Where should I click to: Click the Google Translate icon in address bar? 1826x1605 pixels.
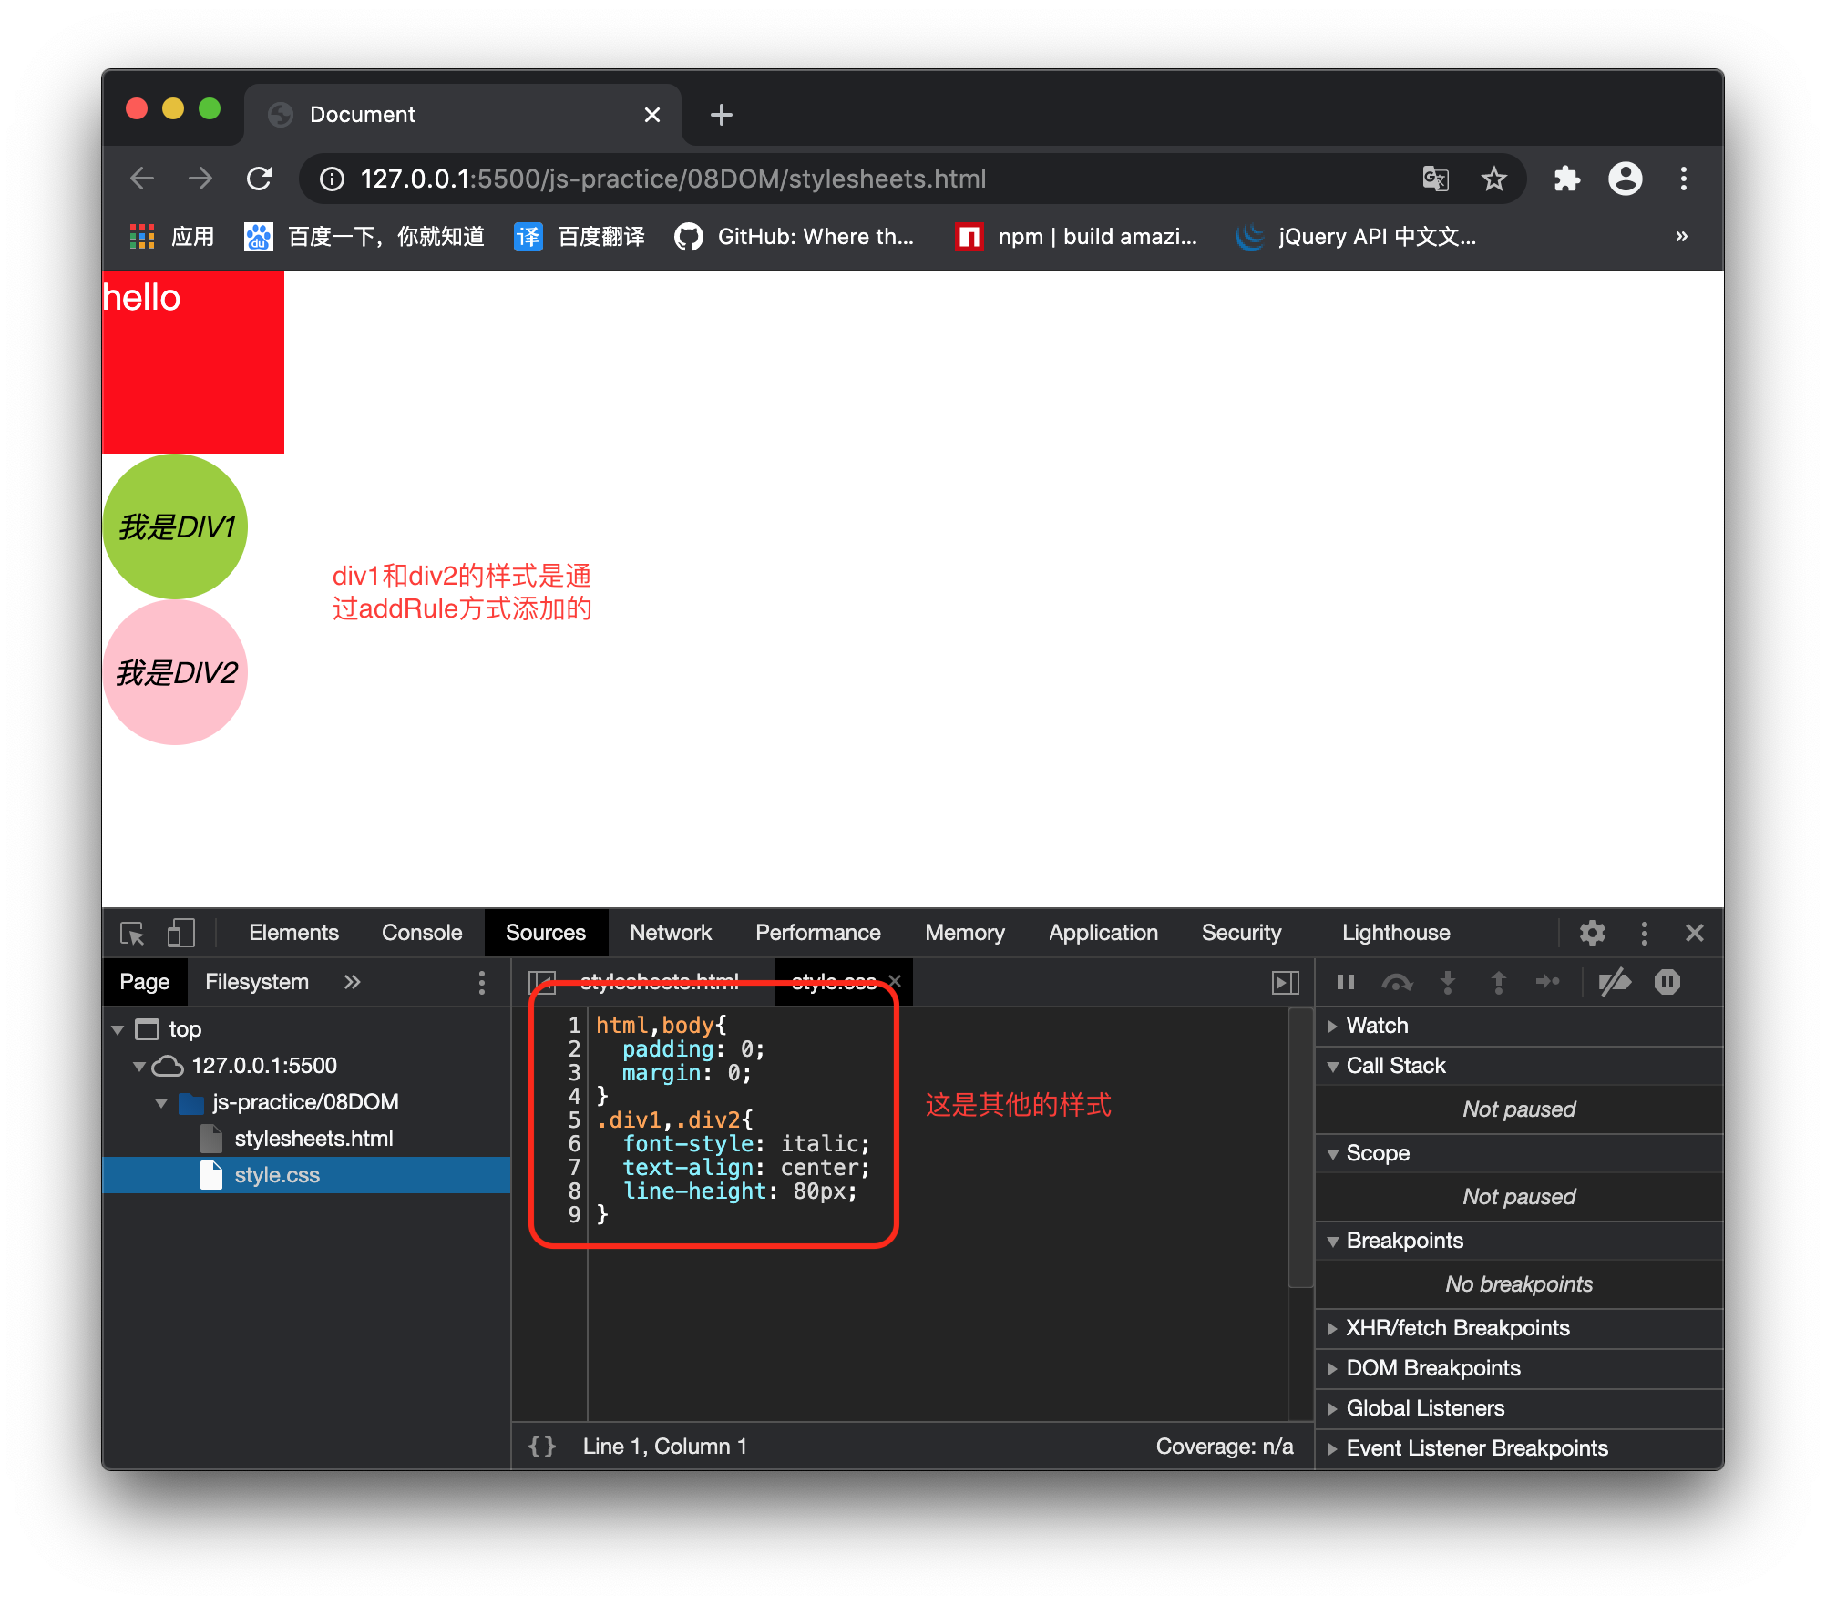pyautogui.click(x=1435, y=179)
